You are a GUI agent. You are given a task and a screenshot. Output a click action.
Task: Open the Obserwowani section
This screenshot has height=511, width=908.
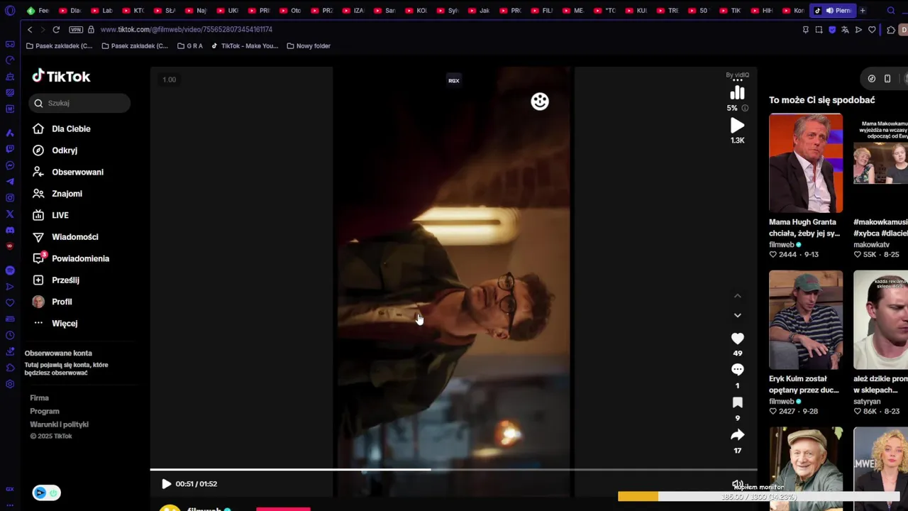[67, 172]
